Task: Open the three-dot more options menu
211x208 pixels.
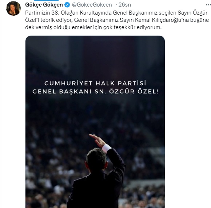Action: pyautogui.click(x=208, y=5)
